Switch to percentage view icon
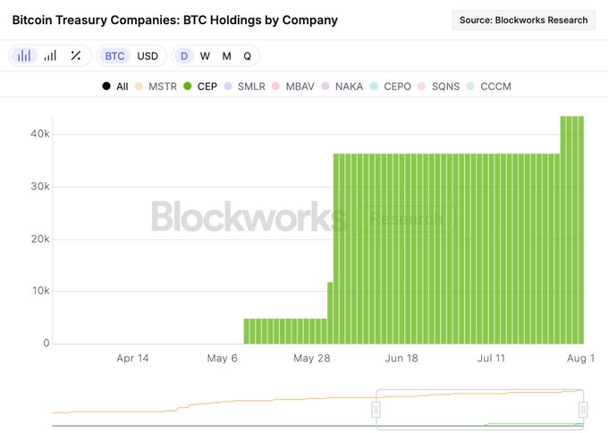The image size is (608, 433). coord(76,55)
